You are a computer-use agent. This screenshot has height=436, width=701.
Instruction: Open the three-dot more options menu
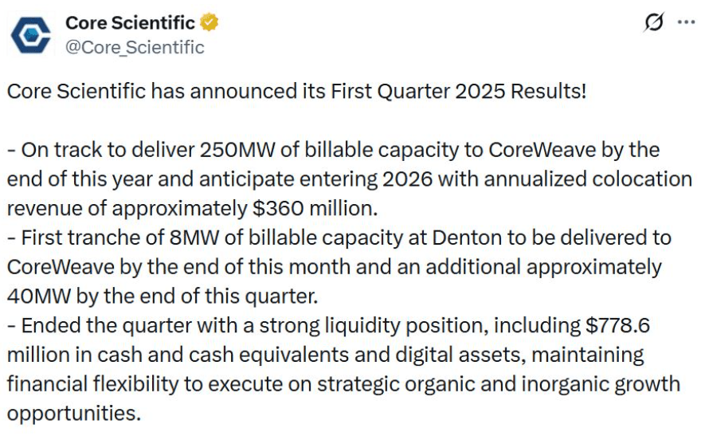click(686, 22)
